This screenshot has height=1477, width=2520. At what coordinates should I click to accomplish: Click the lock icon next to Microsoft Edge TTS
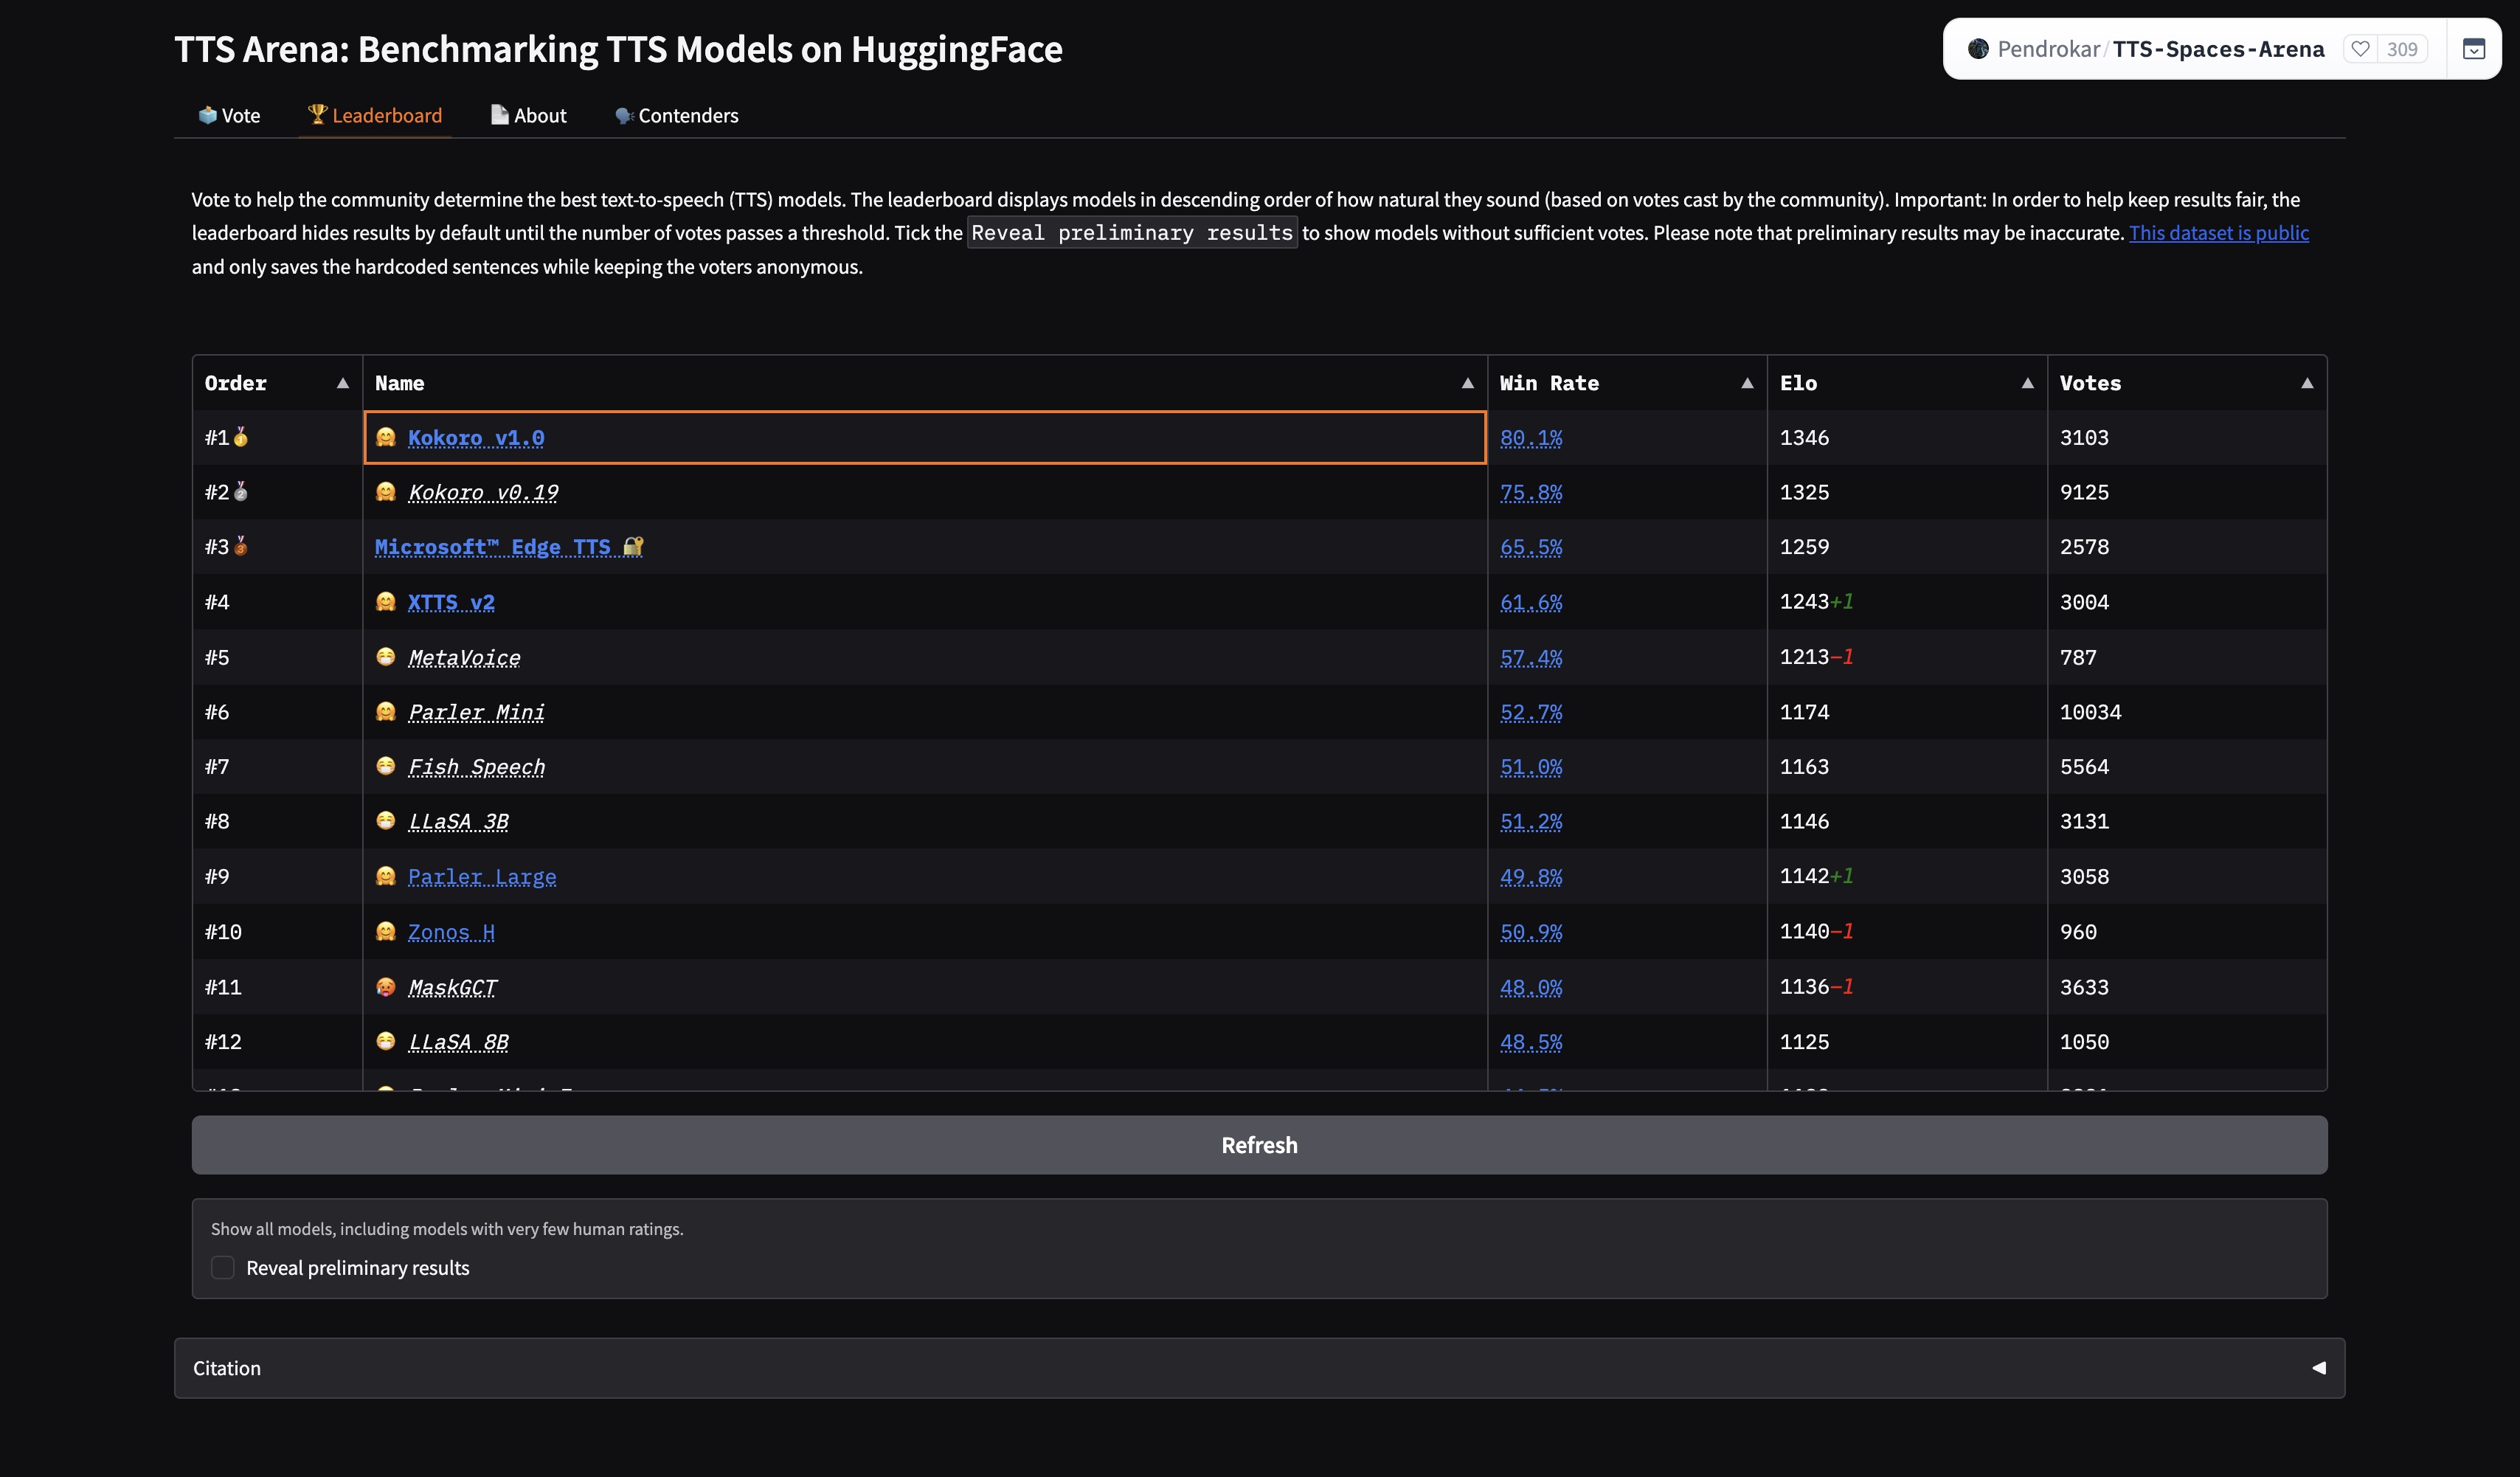[633, 547]
